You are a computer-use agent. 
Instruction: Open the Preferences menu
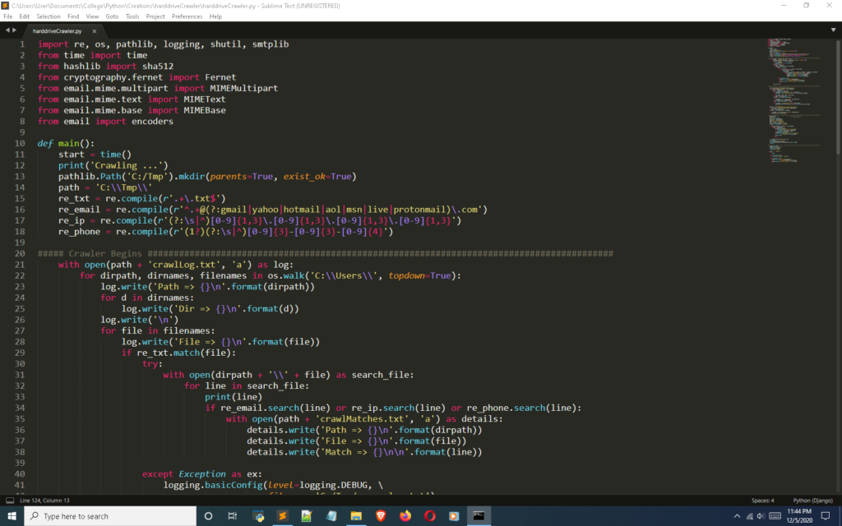tap(187, 16)
